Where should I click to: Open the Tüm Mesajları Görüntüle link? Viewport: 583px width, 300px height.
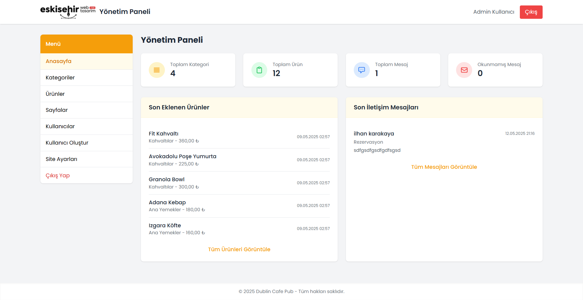click(x=444, y=167)
